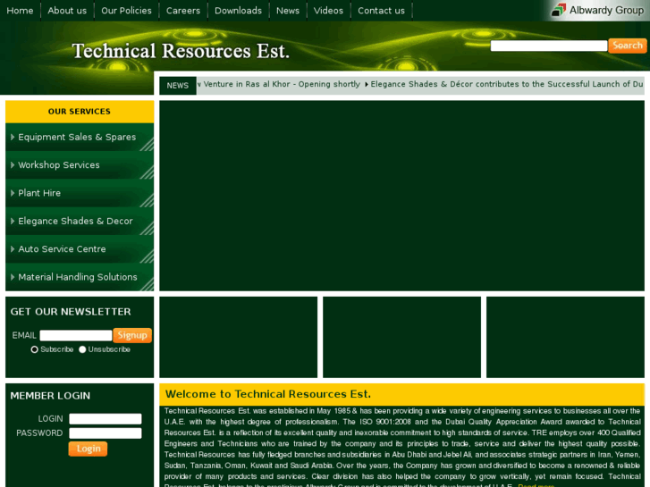Expand the arrow beside Material Handling Solutions
650x487 pixels.
point(13,277)
